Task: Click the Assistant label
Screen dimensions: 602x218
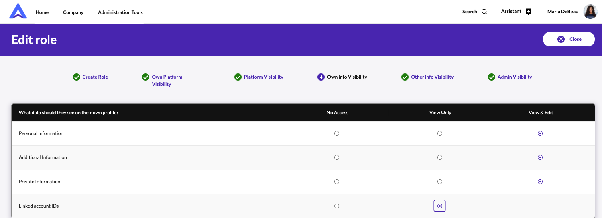Action: [x=511, y=11]
